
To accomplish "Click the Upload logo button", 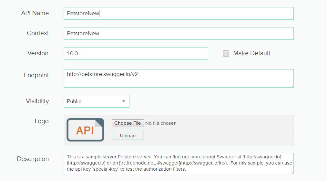I will 128,136.
